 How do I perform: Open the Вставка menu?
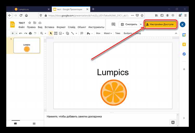point(49,27)
